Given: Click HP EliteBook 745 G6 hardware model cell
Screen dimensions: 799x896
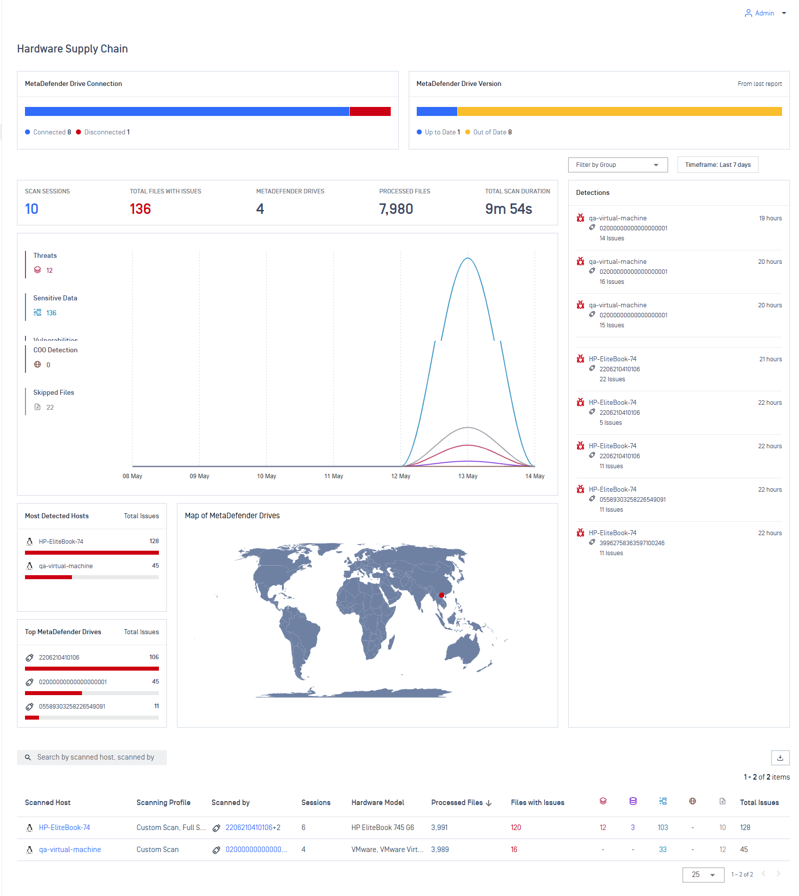Looking at the screenshot, I should click(x=383, y=828).
